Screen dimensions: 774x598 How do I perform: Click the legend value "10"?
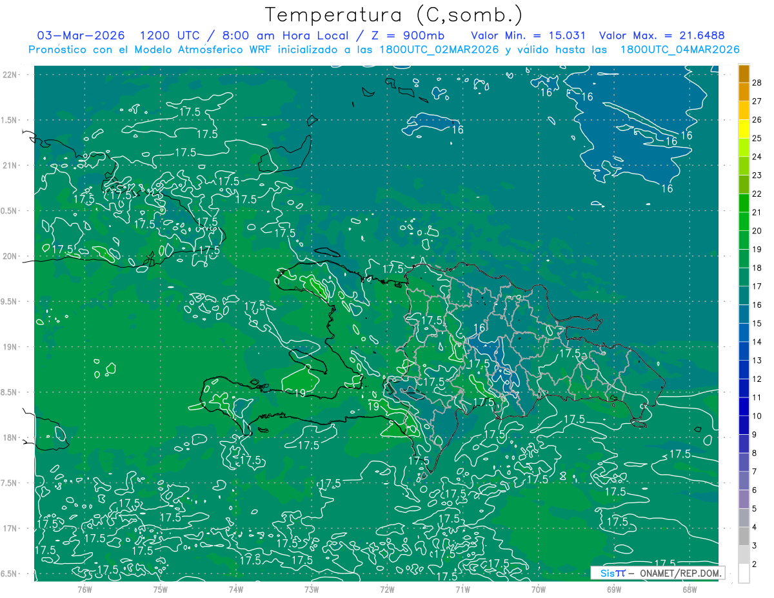click(x=757, y=416)
